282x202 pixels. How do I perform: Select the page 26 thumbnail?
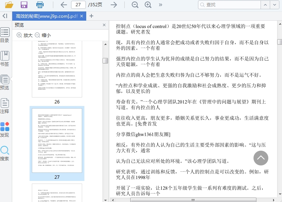pos(57,69)
